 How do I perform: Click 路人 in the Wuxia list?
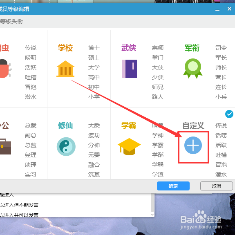coord(158,97)
